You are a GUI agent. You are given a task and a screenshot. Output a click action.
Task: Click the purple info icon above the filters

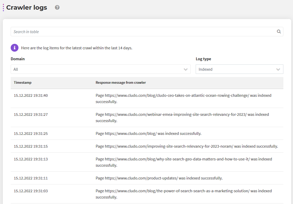(14, 47)
